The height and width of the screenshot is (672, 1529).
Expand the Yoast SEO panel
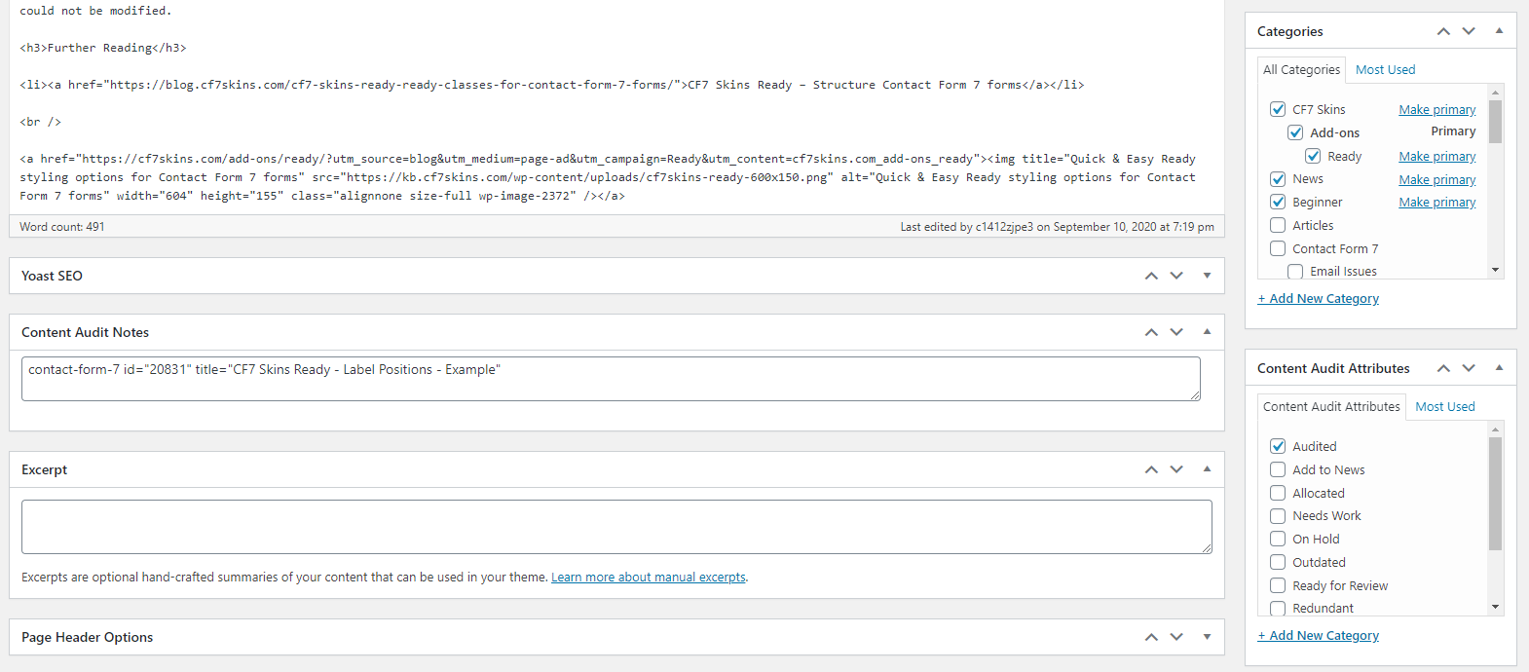tap(1207, 276)
